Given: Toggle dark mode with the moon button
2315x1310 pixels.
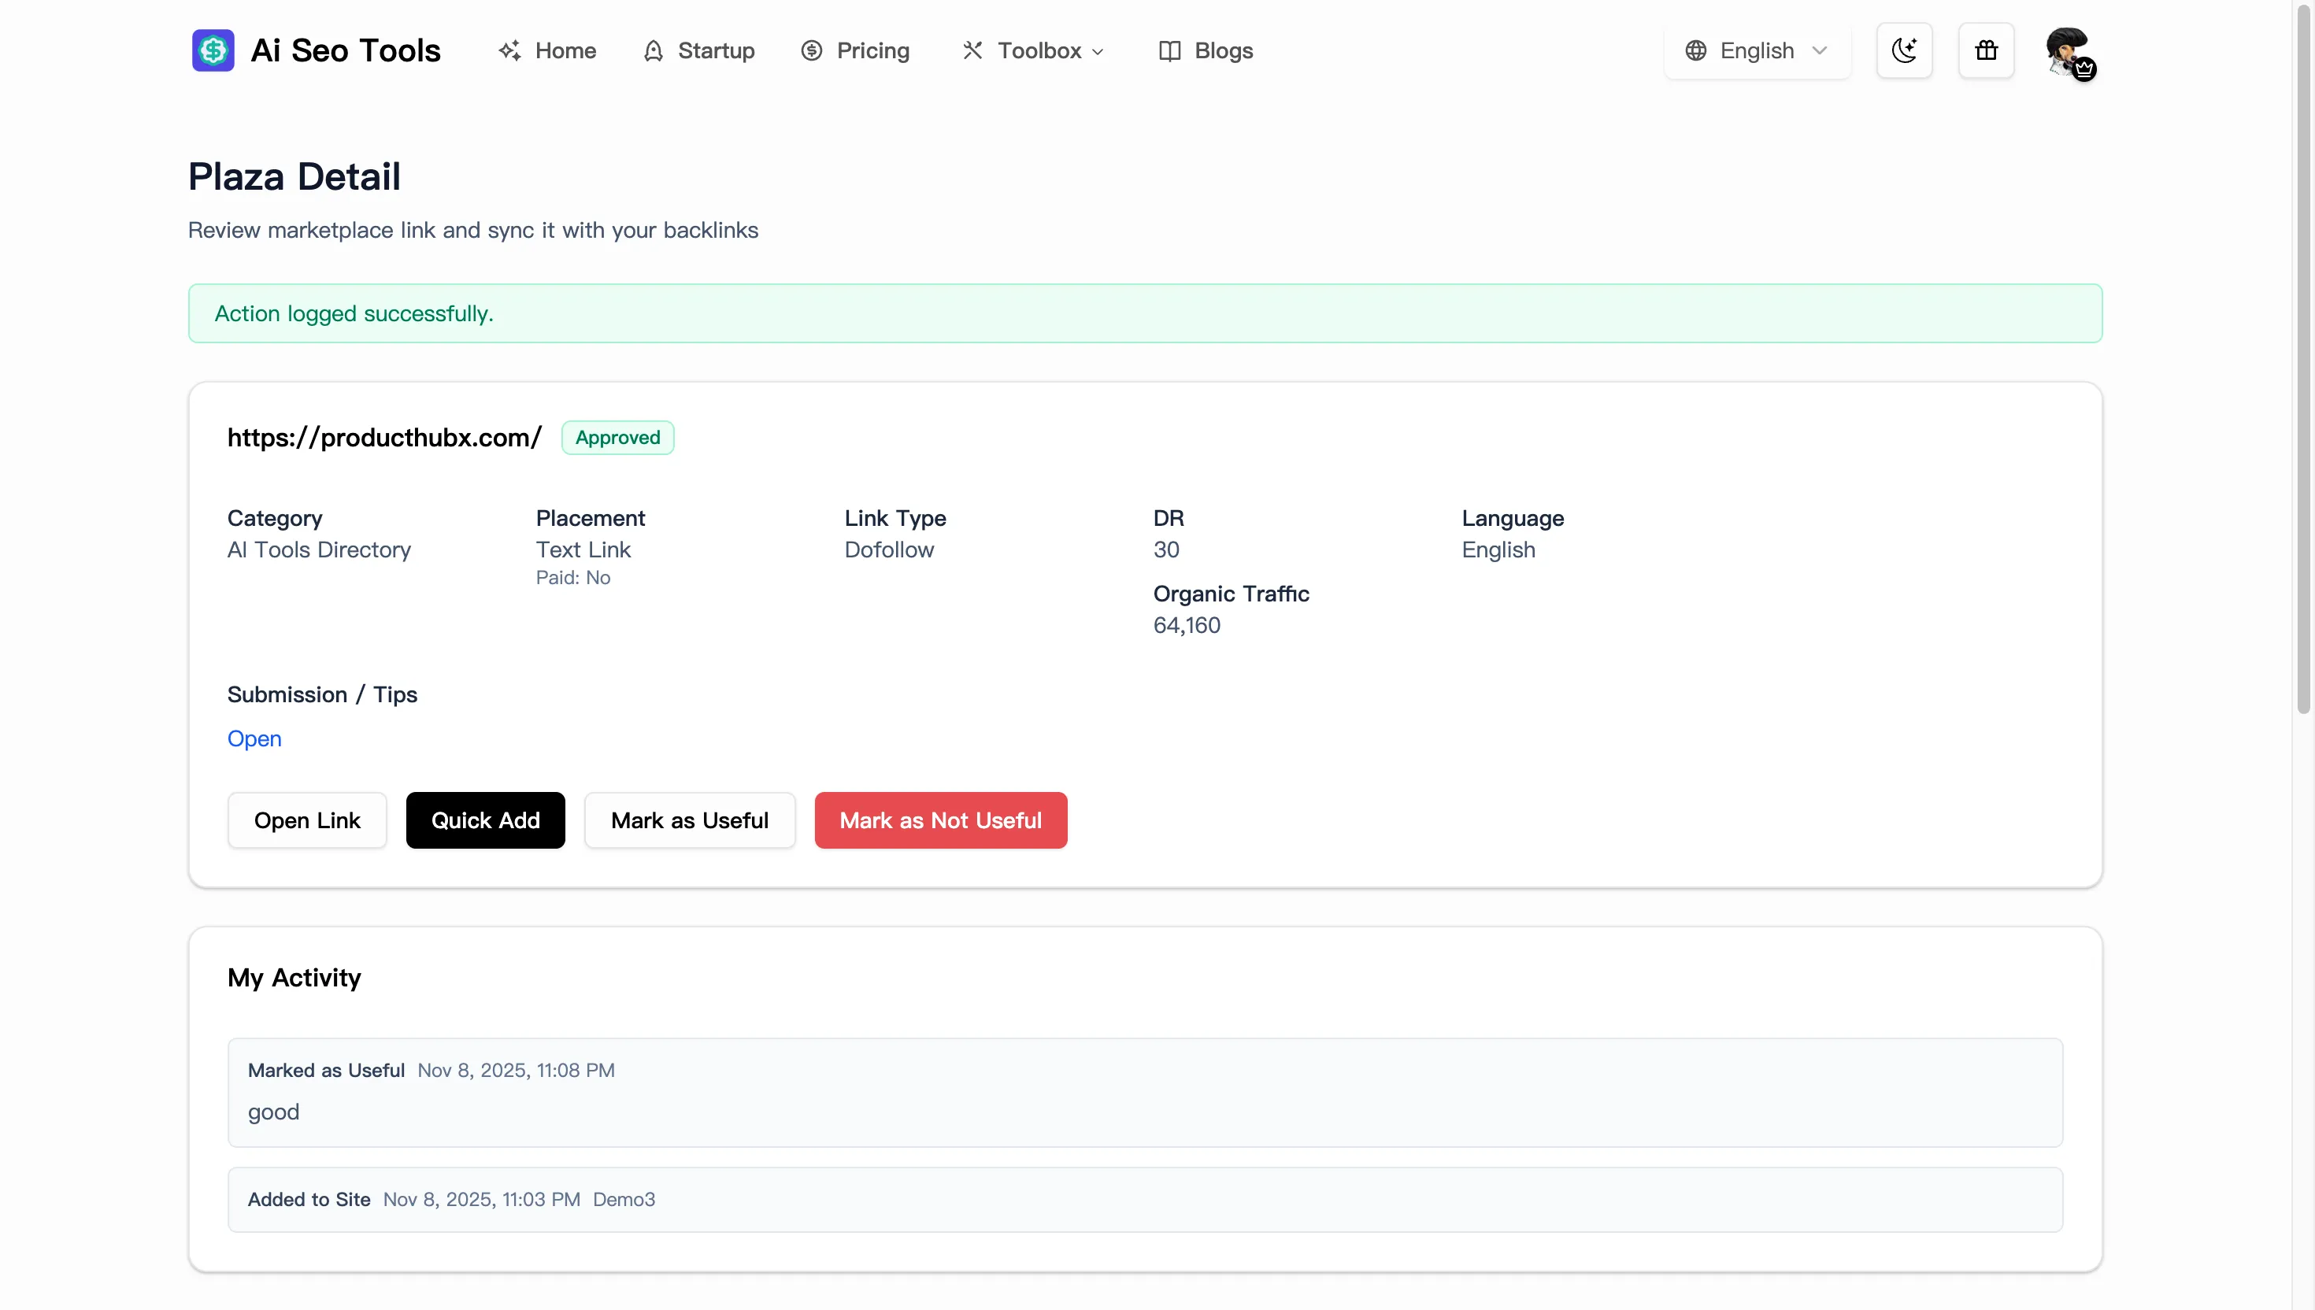Looking at the screenshot, I should click(x=1904, y=50).
